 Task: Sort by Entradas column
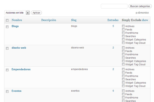coord(113,20)
